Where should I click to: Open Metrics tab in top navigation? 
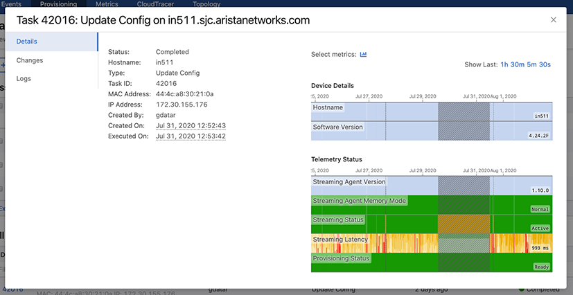pyautogui.click(x=107, y=4)
